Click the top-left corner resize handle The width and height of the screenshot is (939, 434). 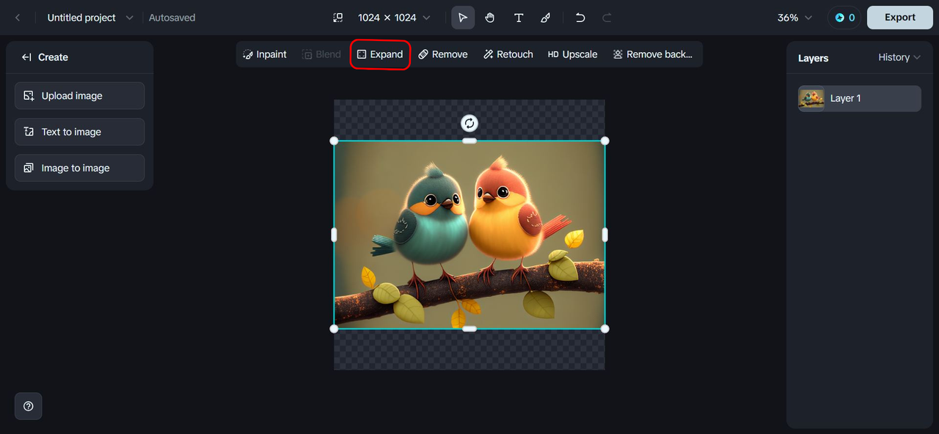335,141
